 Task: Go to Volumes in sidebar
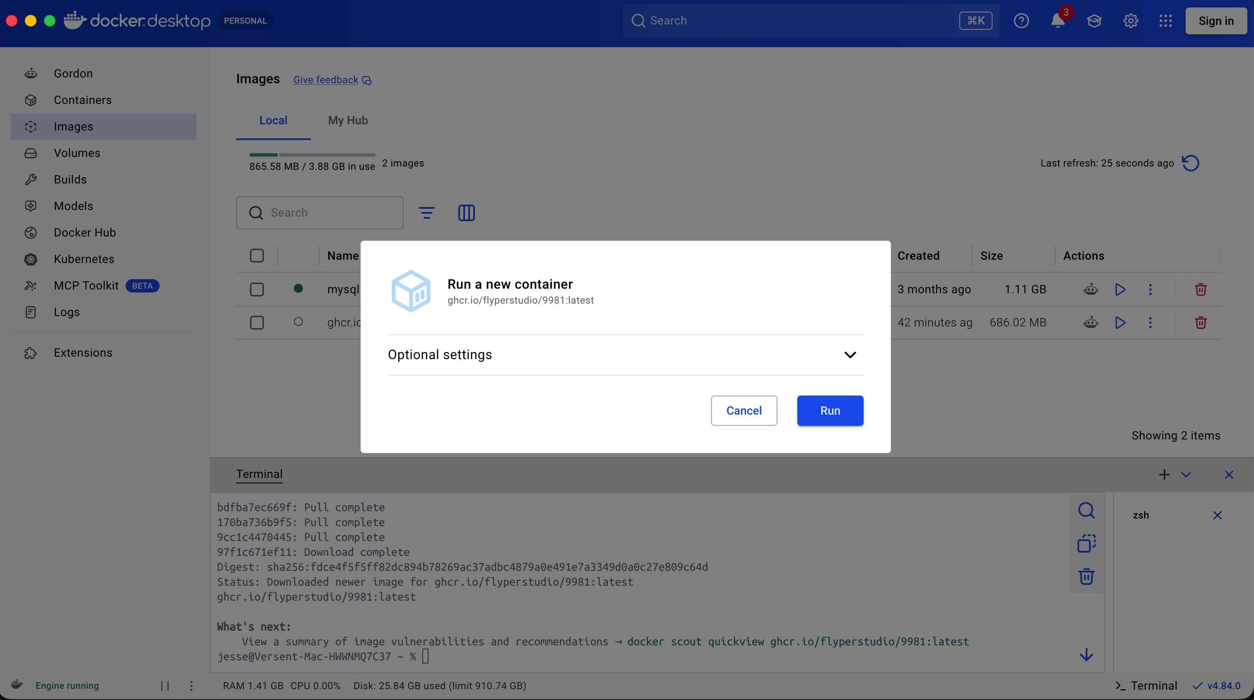coord(103,153)
